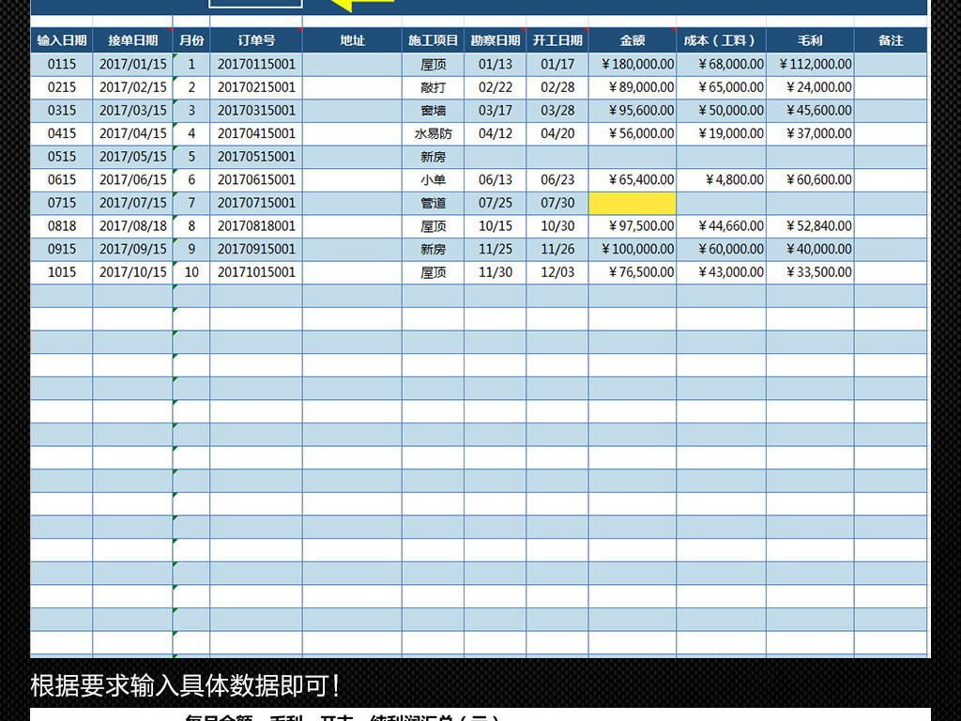
Task: Select the project cell 小单
Action: click(433, 179)
